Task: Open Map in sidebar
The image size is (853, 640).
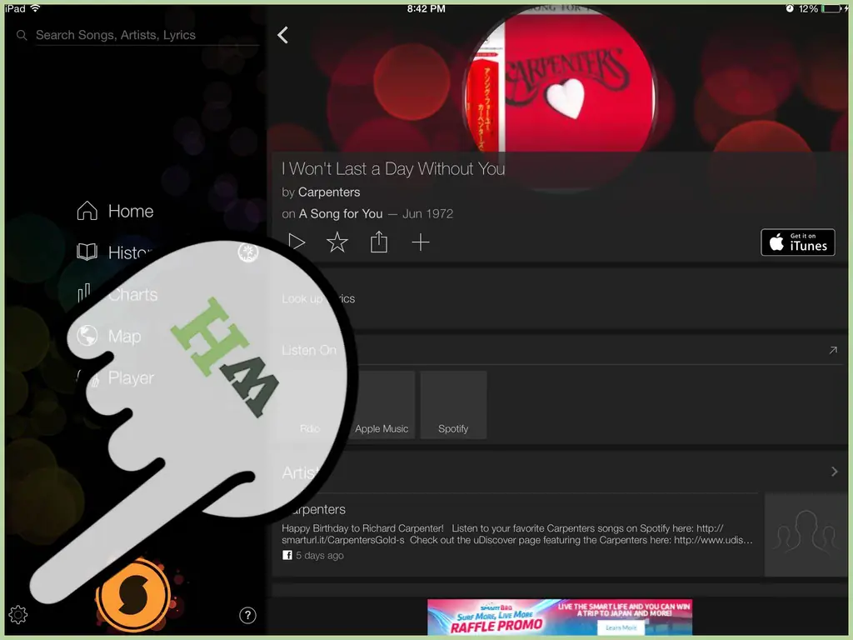Action: [109, 336]
